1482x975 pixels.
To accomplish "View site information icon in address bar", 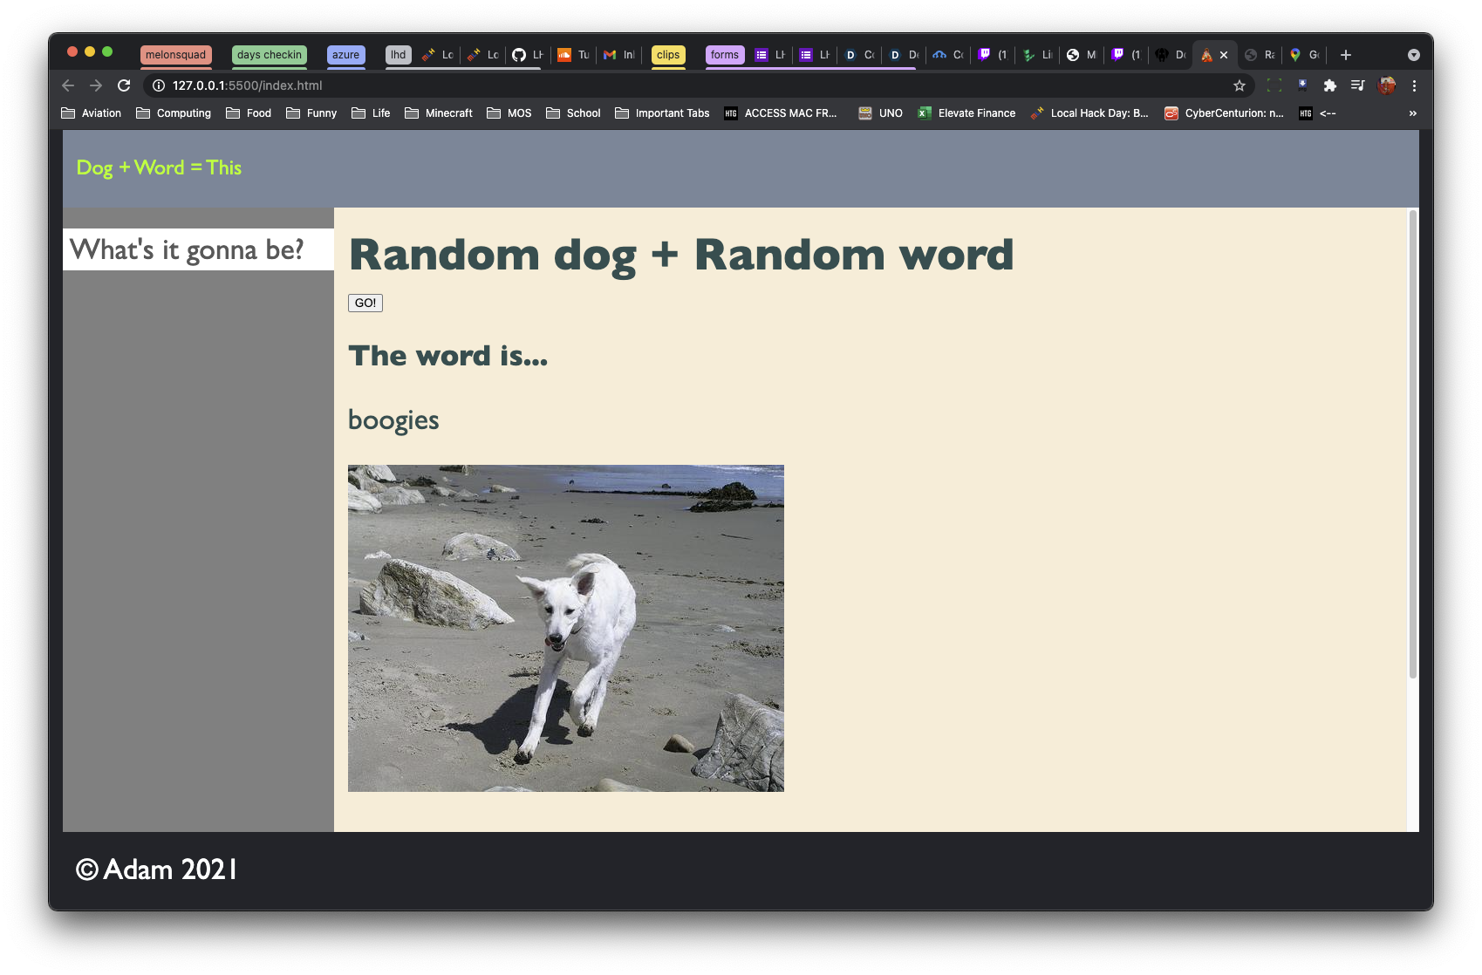I will (159, 85).
